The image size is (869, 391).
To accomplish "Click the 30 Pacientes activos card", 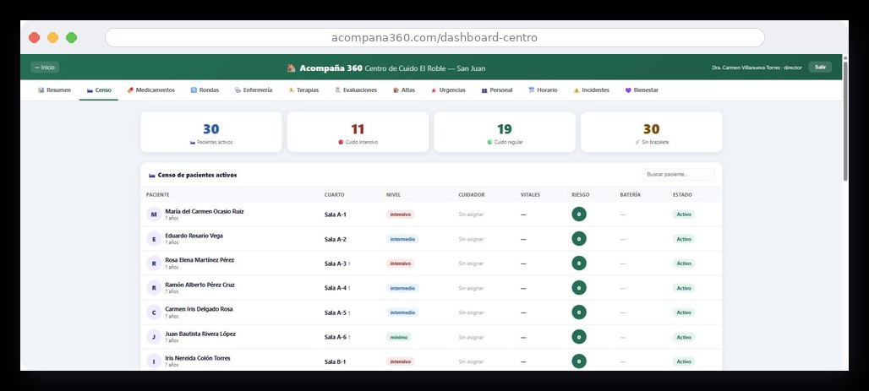I will click(x=211, y=132).
